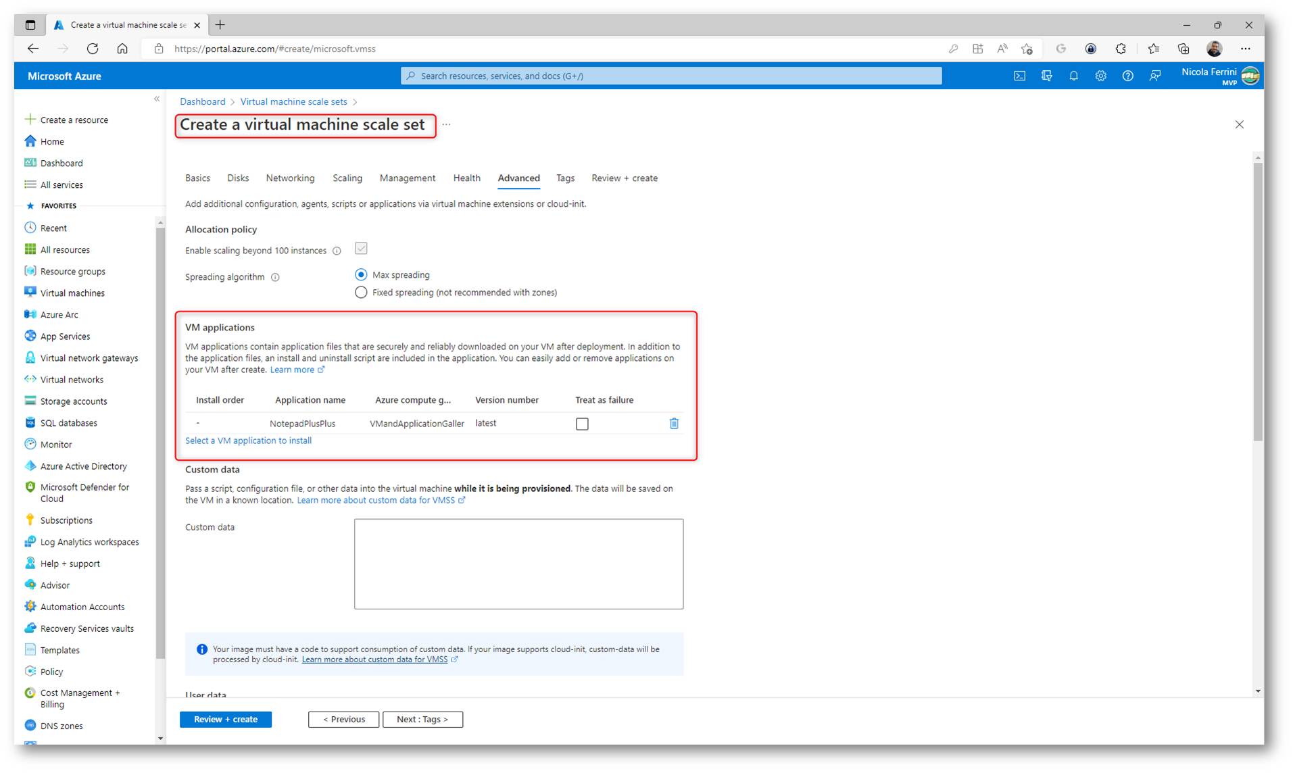The height and width of the screenshot is (773, 1293).
Task: Go to Dashboard breadcrumb
Action: coord(202,102)
